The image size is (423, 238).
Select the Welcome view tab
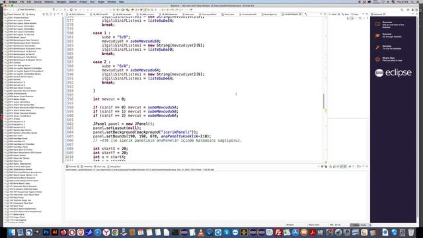tap(379, 15)
